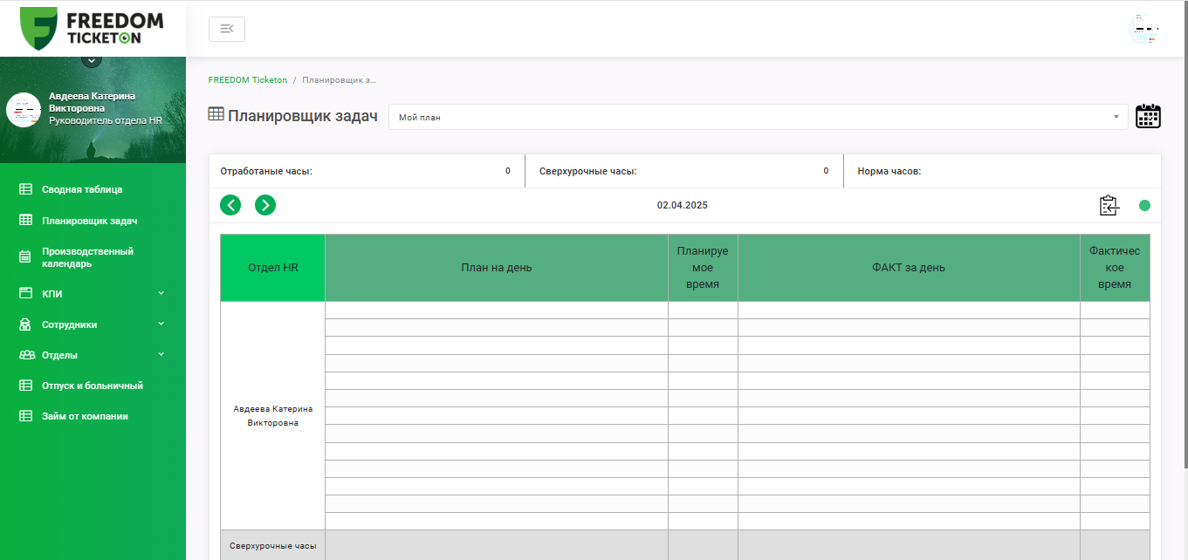Click the План на день column header
The image size is (1188, 560).
pos(497,268)
